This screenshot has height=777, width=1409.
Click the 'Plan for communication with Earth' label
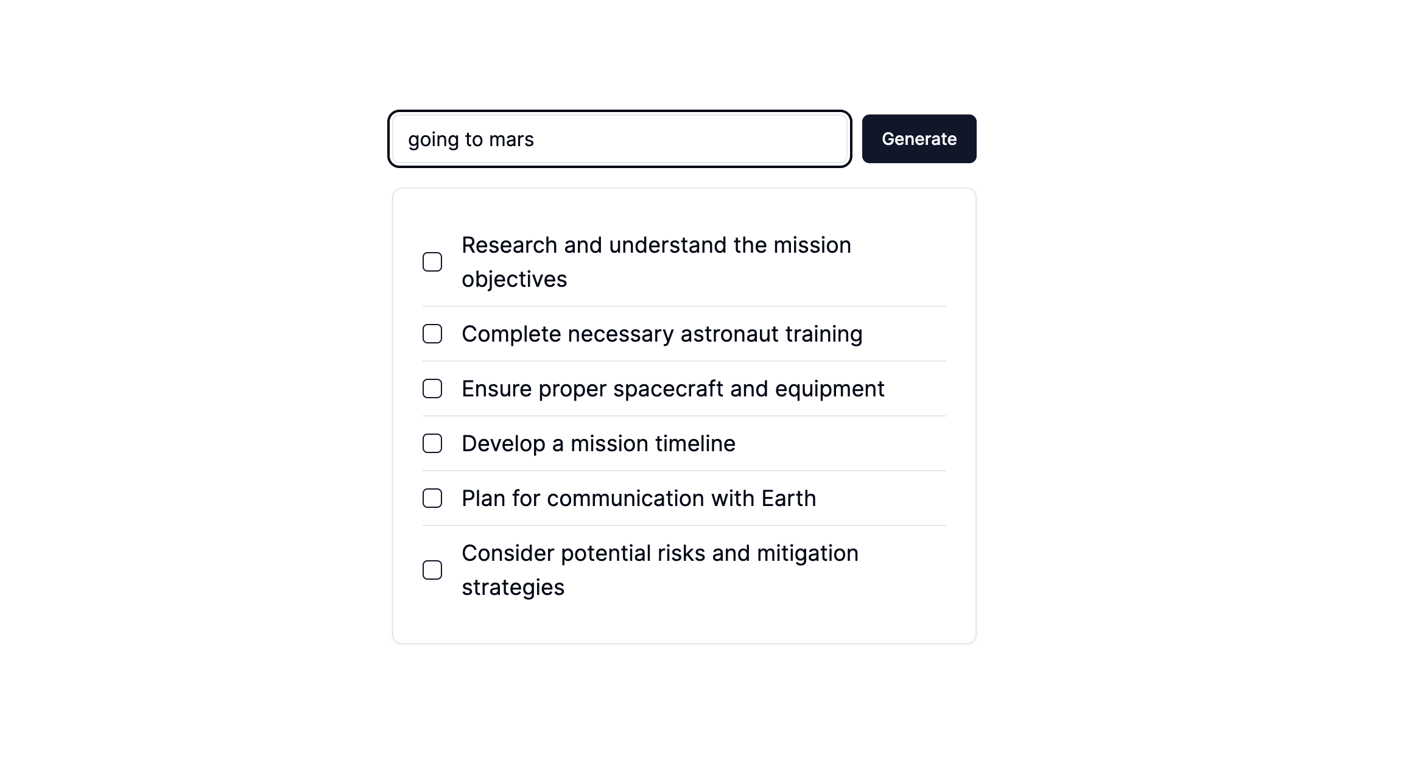click(x=639, y=499)
